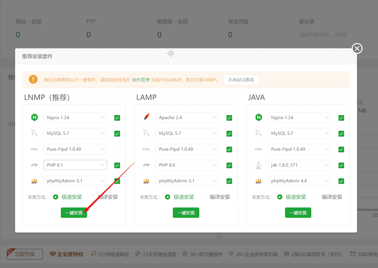
Task: Select 编译安装 radio in LAMP column
Action: click(x=204, y=197)
